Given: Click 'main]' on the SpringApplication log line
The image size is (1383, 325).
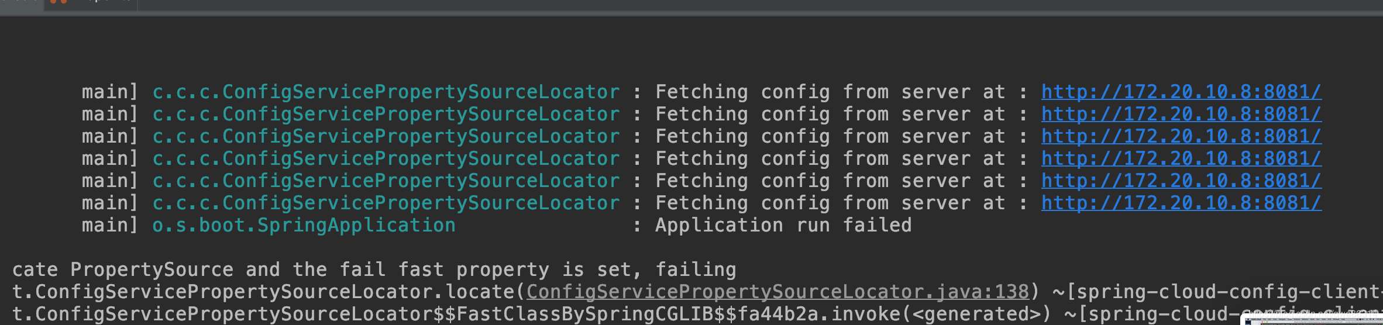Looking at the screenshot, I should [109, 226].
